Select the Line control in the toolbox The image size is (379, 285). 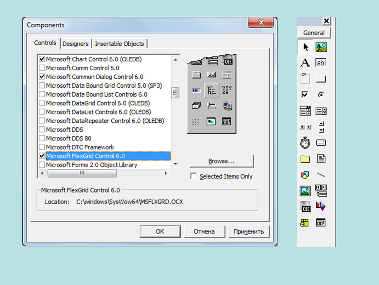point(321,175)
